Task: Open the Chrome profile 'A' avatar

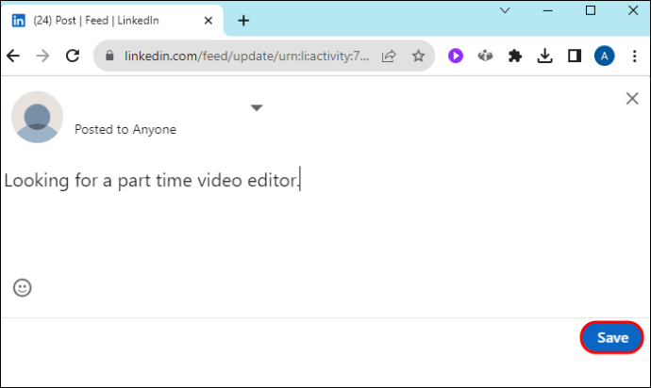Action: 605,56
